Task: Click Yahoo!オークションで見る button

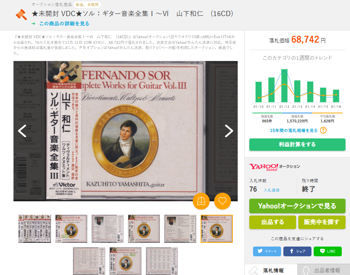Action: [x=297, y=206]
